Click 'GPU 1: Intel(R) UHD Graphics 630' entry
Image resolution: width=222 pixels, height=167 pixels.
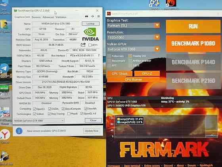pyautogui.click(x=126, y=105)
